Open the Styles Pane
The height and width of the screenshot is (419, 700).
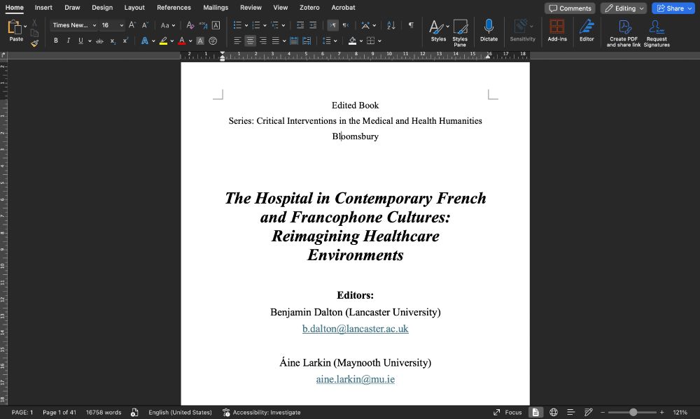tap(460, 33)
